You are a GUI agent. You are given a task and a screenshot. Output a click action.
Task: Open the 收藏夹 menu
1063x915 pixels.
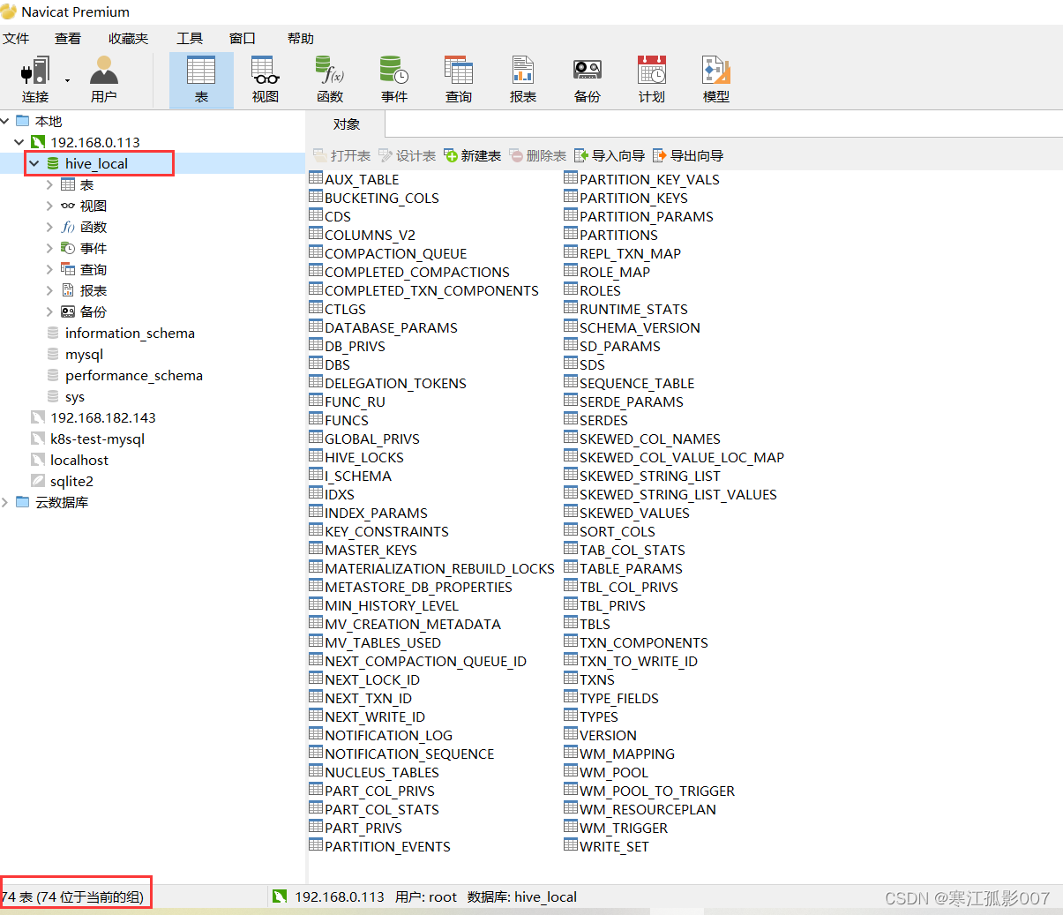pos(129,38)
